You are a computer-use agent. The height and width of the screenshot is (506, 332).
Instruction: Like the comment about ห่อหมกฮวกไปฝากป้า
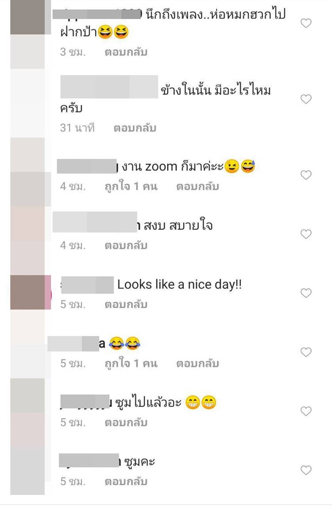pyautogui.click(x=306, y=23)
